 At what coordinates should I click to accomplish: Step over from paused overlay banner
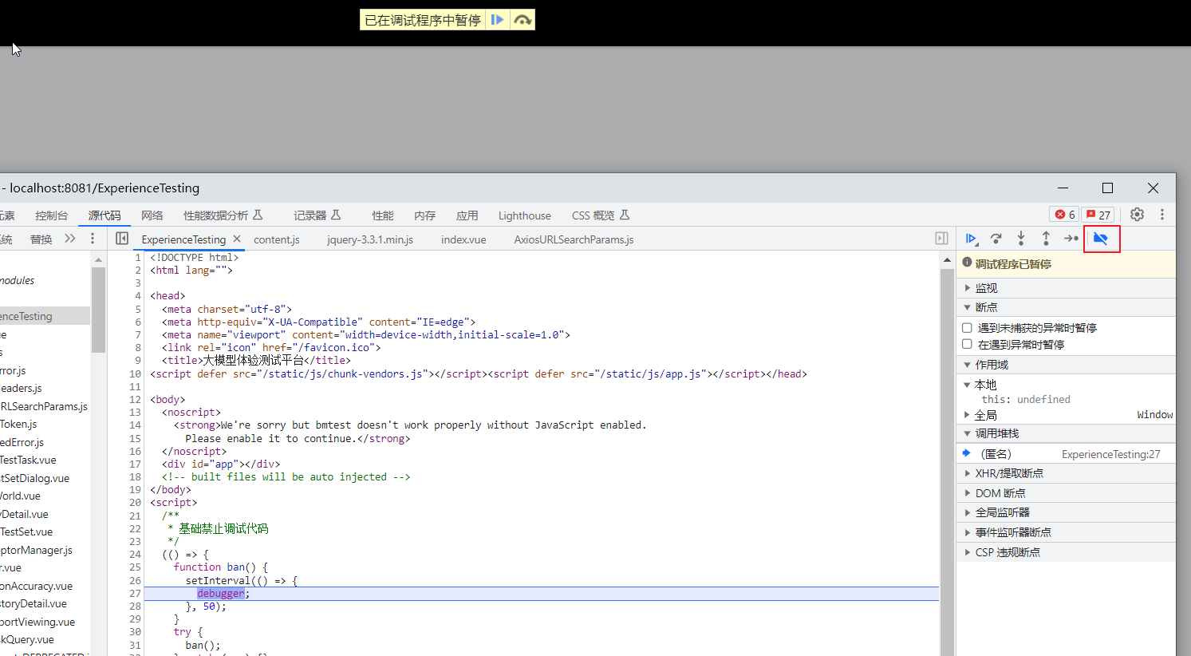[x=522, y=20]
